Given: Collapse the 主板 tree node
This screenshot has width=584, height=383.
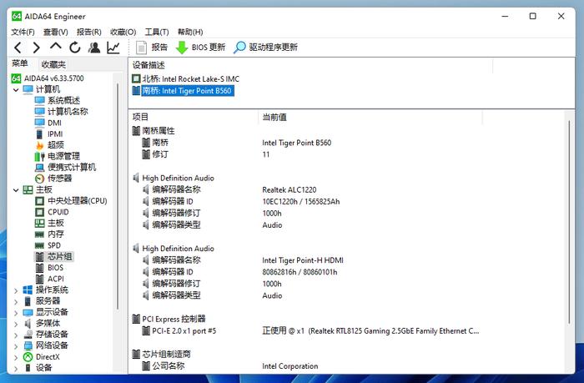Looking at the screenshot, I should (x=16, y=190).
